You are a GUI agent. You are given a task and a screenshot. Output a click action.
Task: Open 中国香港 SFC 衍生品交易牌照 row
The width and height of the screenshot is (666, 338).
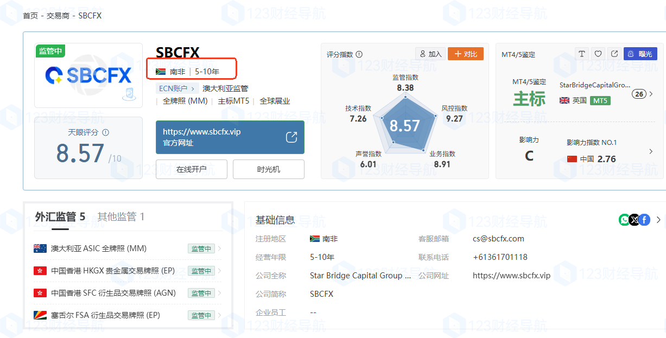pos(128,293)
